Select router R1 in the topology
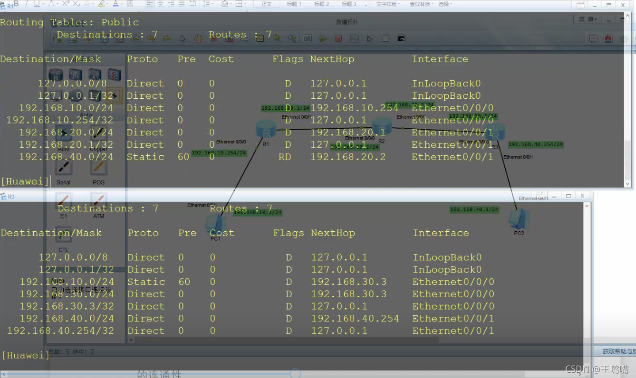636x378 pixels. tap(265, 130)
